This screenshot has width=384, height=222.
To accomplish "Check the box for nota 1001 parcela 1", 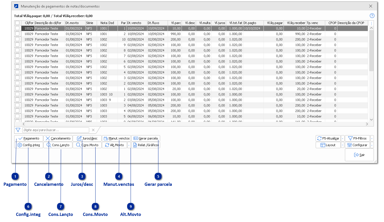I will tap(18, 28).
